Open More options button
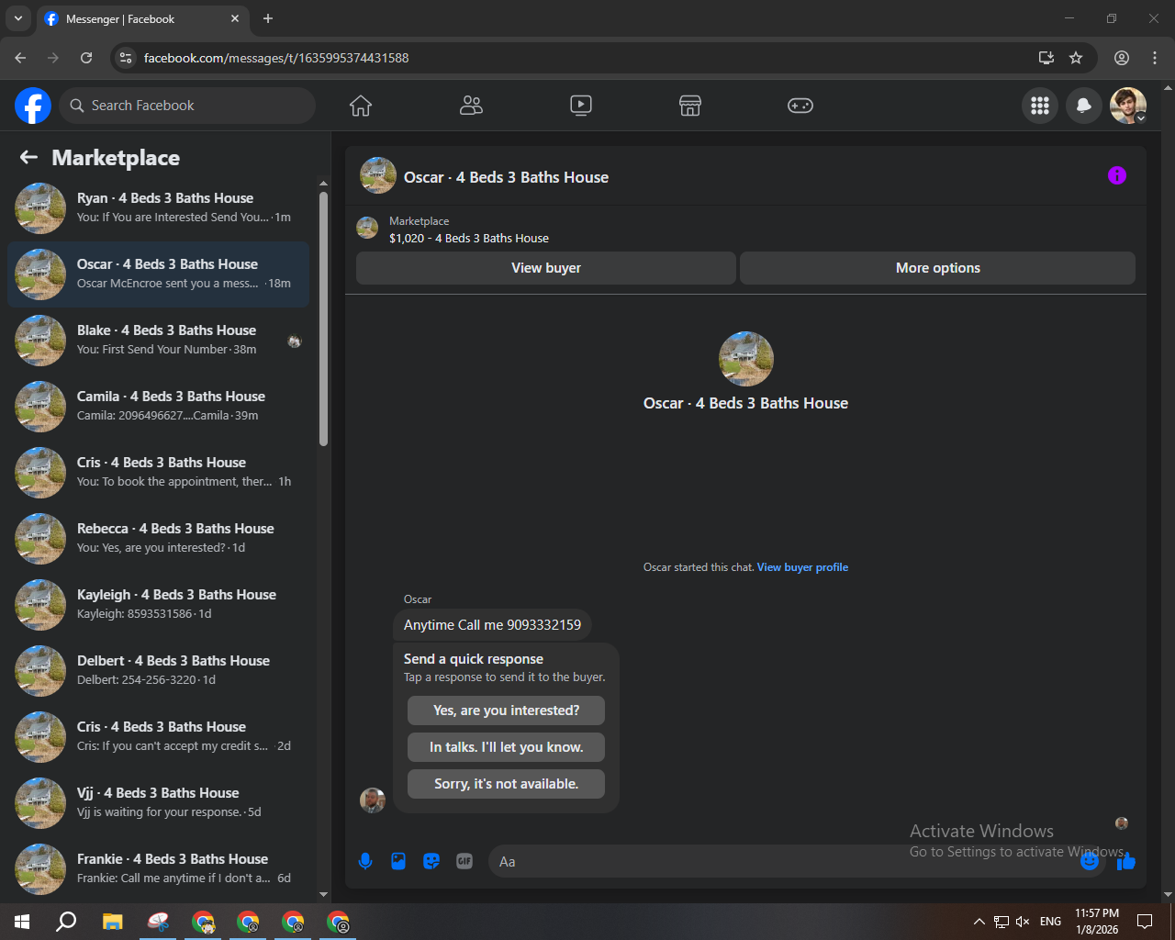The image size is (1175, 940). pos(938,268)
